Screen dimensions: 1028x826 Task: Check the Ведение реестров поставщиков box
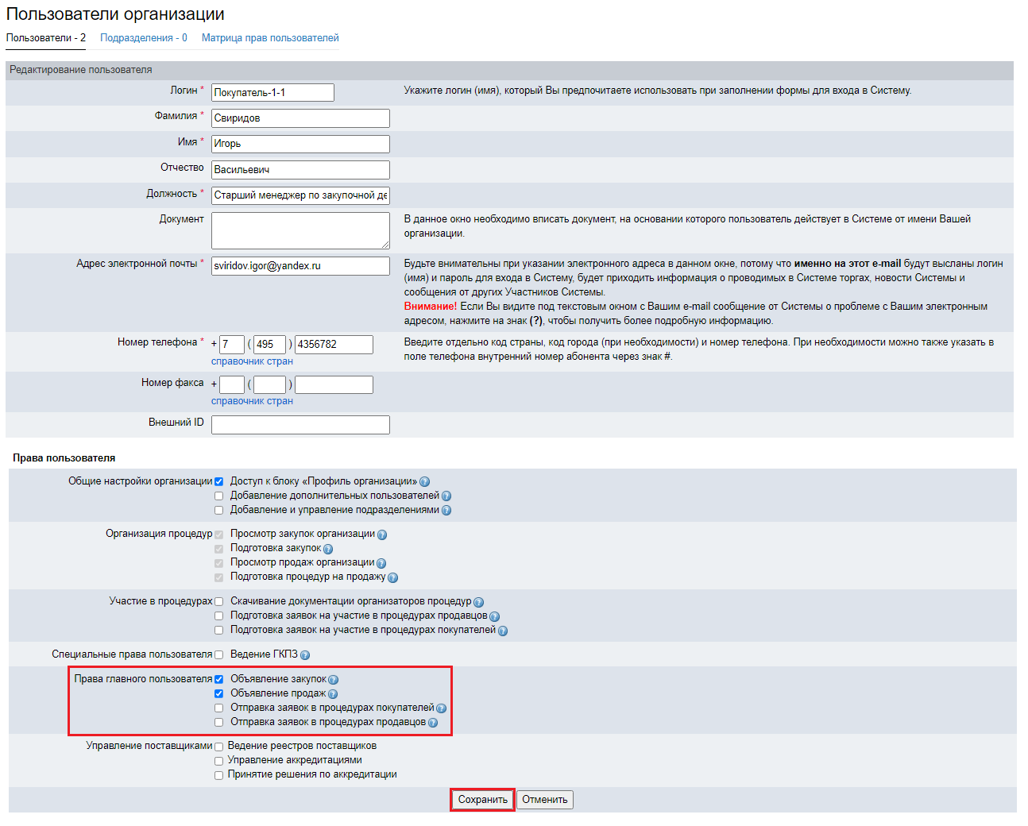point(219,747)
